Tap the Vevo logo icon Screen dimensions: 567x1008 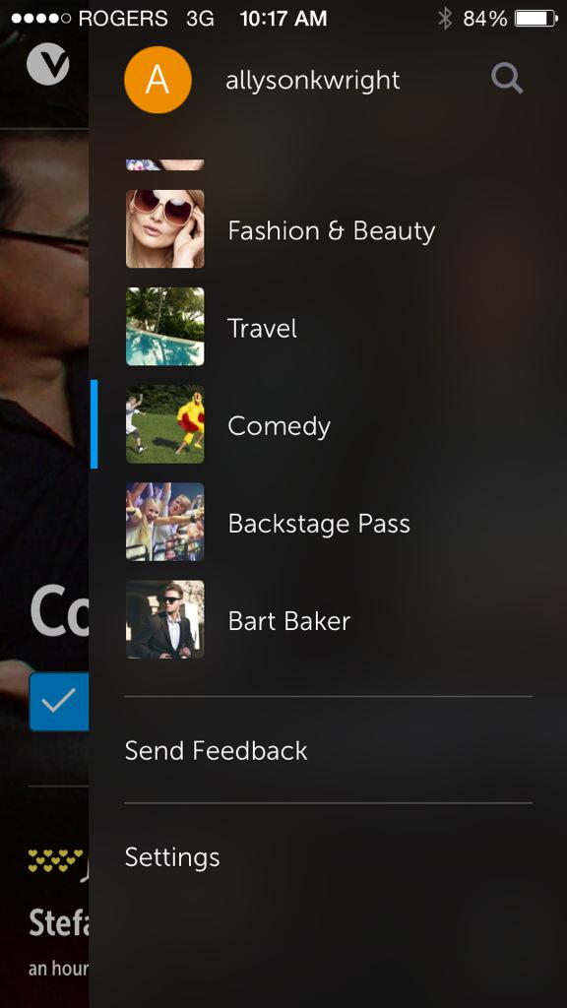[47, 64]
